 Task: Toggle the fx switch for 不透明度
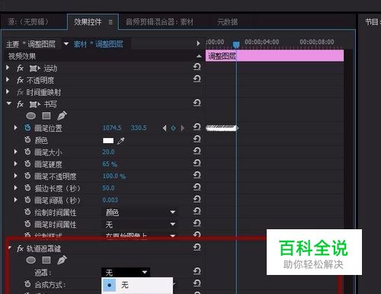point(20,80)
